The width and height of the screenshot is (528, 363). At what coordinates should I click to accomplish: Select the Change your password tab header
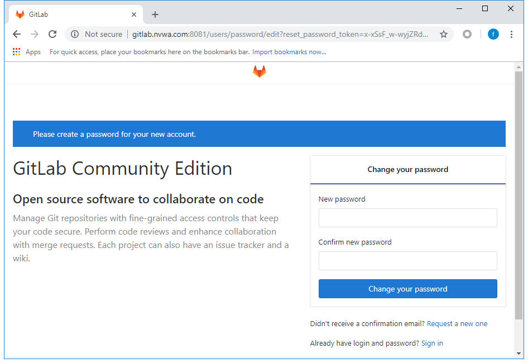408,170
